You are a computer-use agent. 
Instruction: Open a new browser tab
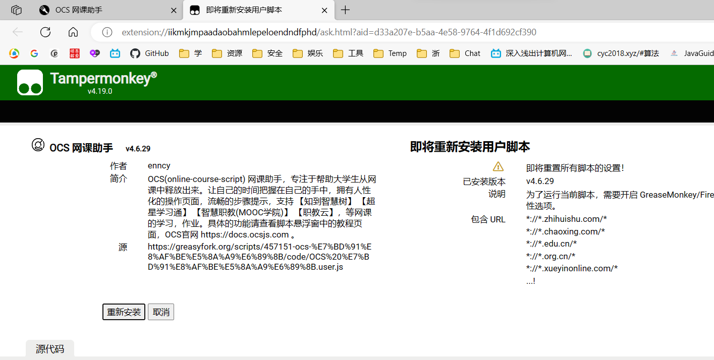345,10
